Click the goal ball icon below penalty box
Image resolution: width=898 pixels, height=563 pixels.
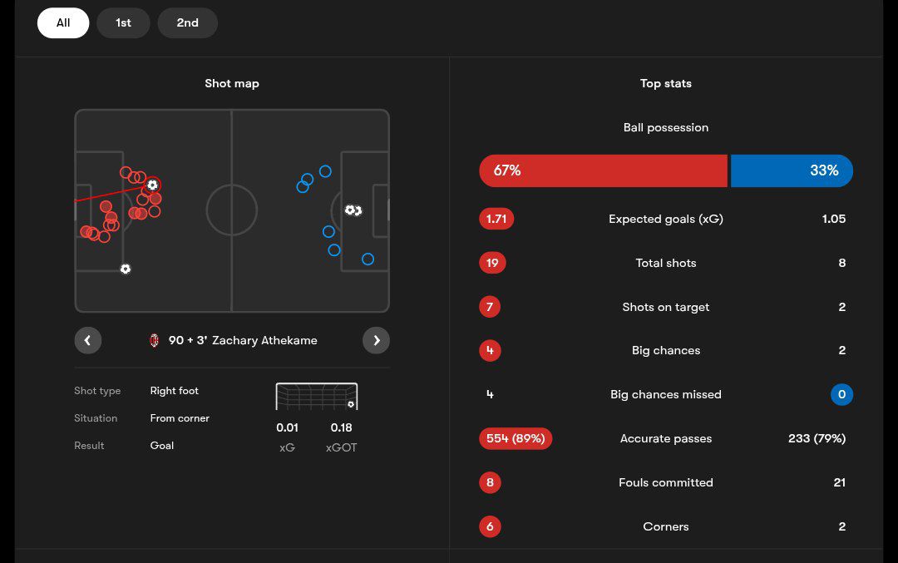tap(126, 269)
